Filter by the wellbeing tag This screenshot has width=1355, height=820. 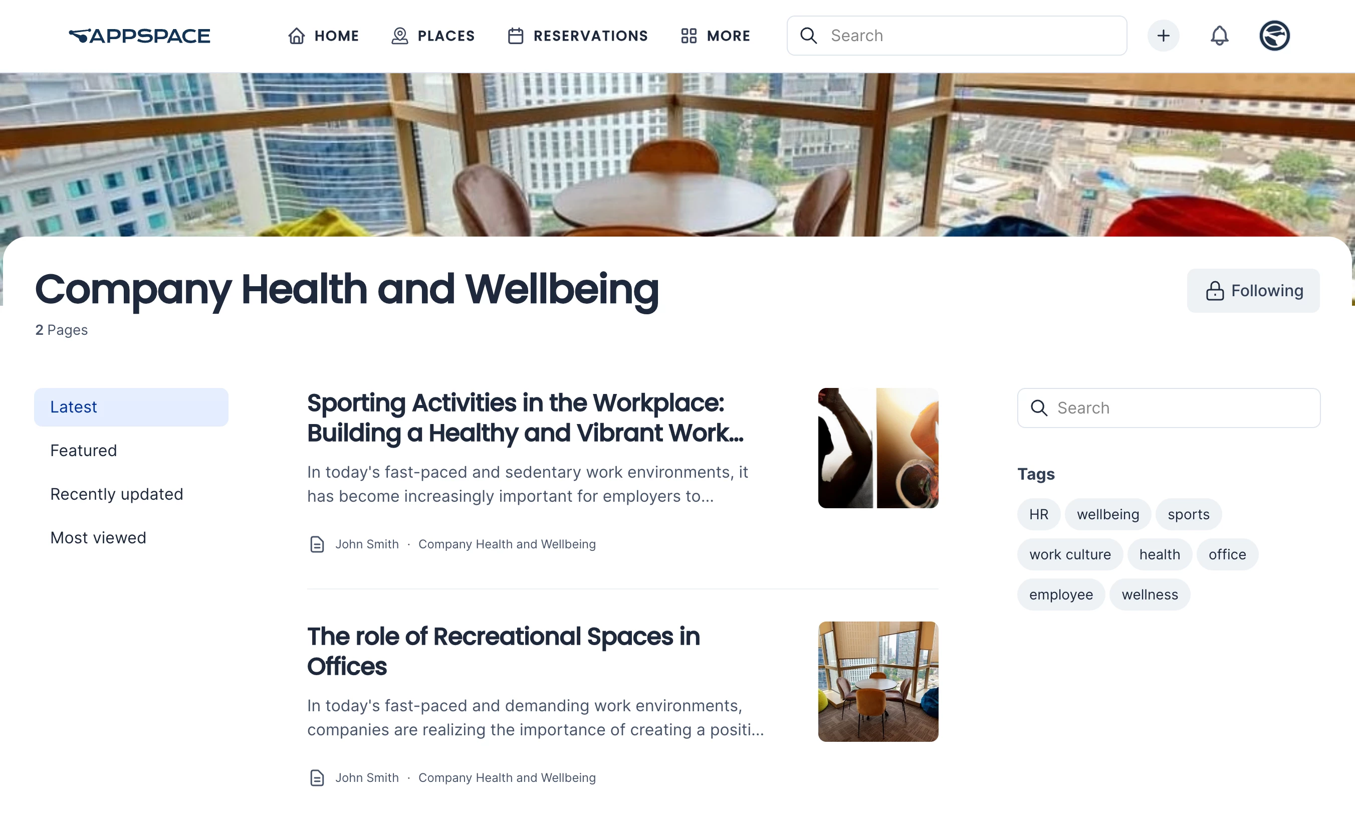tap(1107, 515)
